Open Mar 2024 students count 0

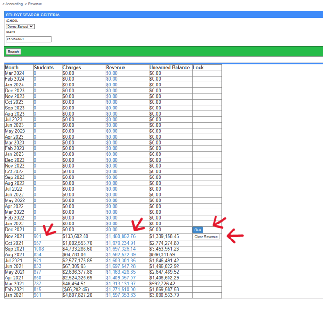coord(35,73)
